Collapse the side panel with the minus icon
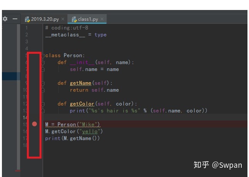Viewport: 249px width, 177px height. coord(15,19)
